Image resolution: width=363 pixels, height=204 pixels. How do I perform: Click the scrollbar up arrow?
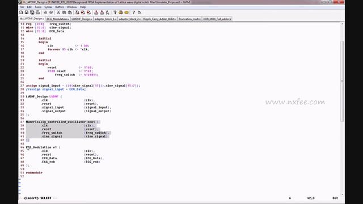pos(342,24)
